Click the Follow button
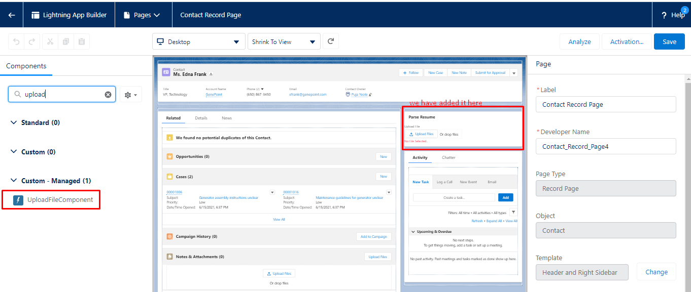Image resolution: width=691 pixels, height=292 pixels. (411, 73)
